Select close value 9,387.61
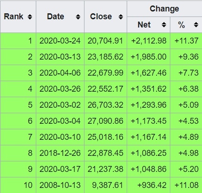202x193 pixels. coord(106,185)
